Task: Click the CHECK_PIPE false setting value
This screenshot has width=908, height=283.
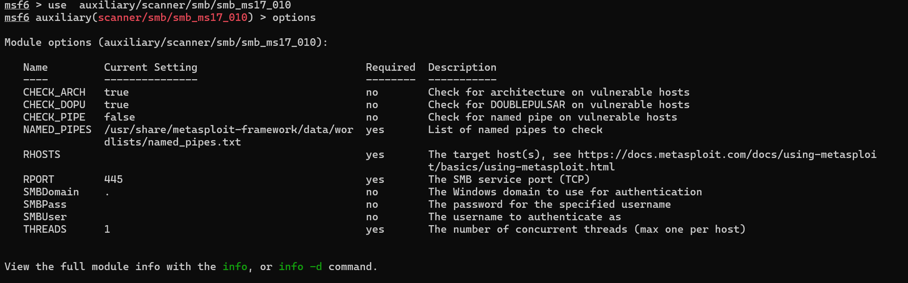Action: tap(119, 117)
